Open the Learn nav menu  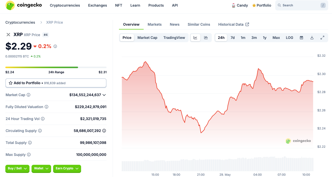135,5
